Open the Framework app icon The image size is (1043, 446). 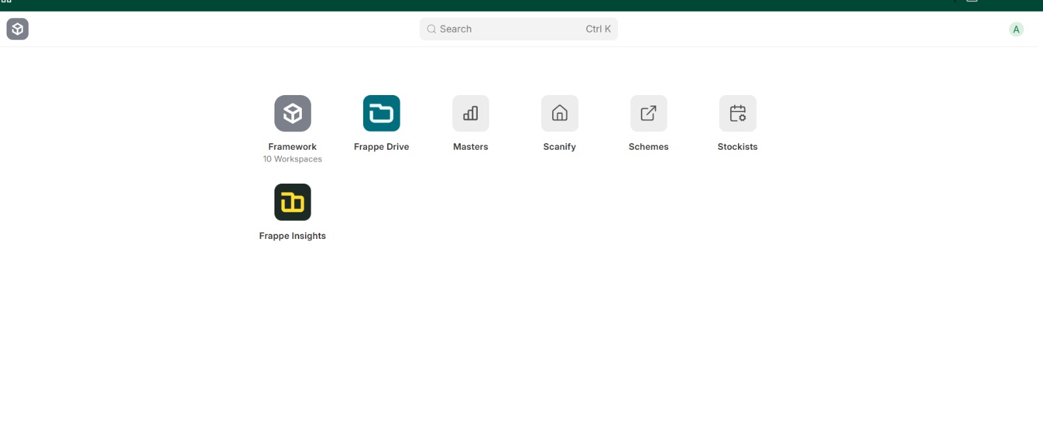click(292, 113)
